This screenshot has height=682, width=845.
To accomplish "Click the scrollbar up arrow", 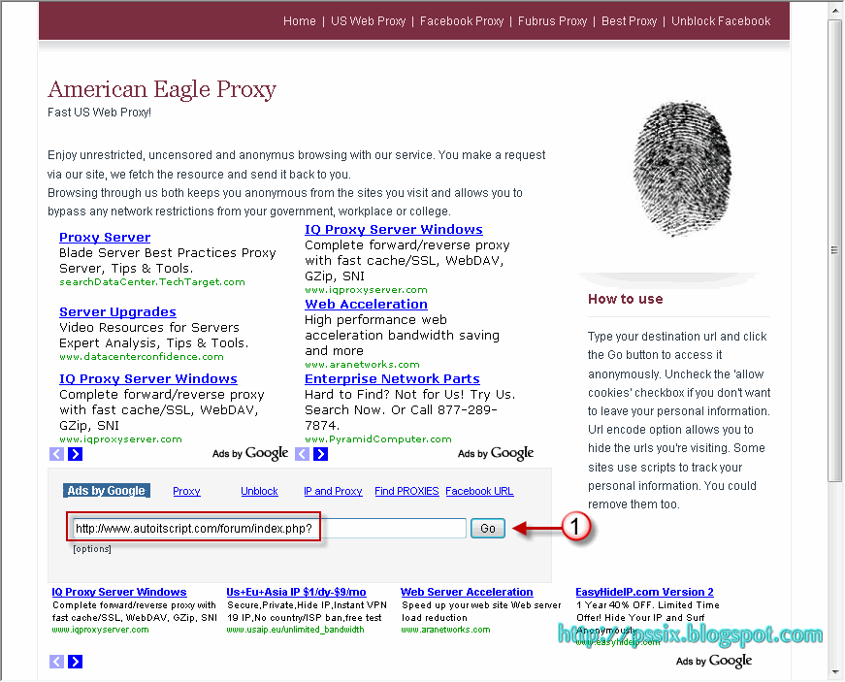I will [834, 11].
